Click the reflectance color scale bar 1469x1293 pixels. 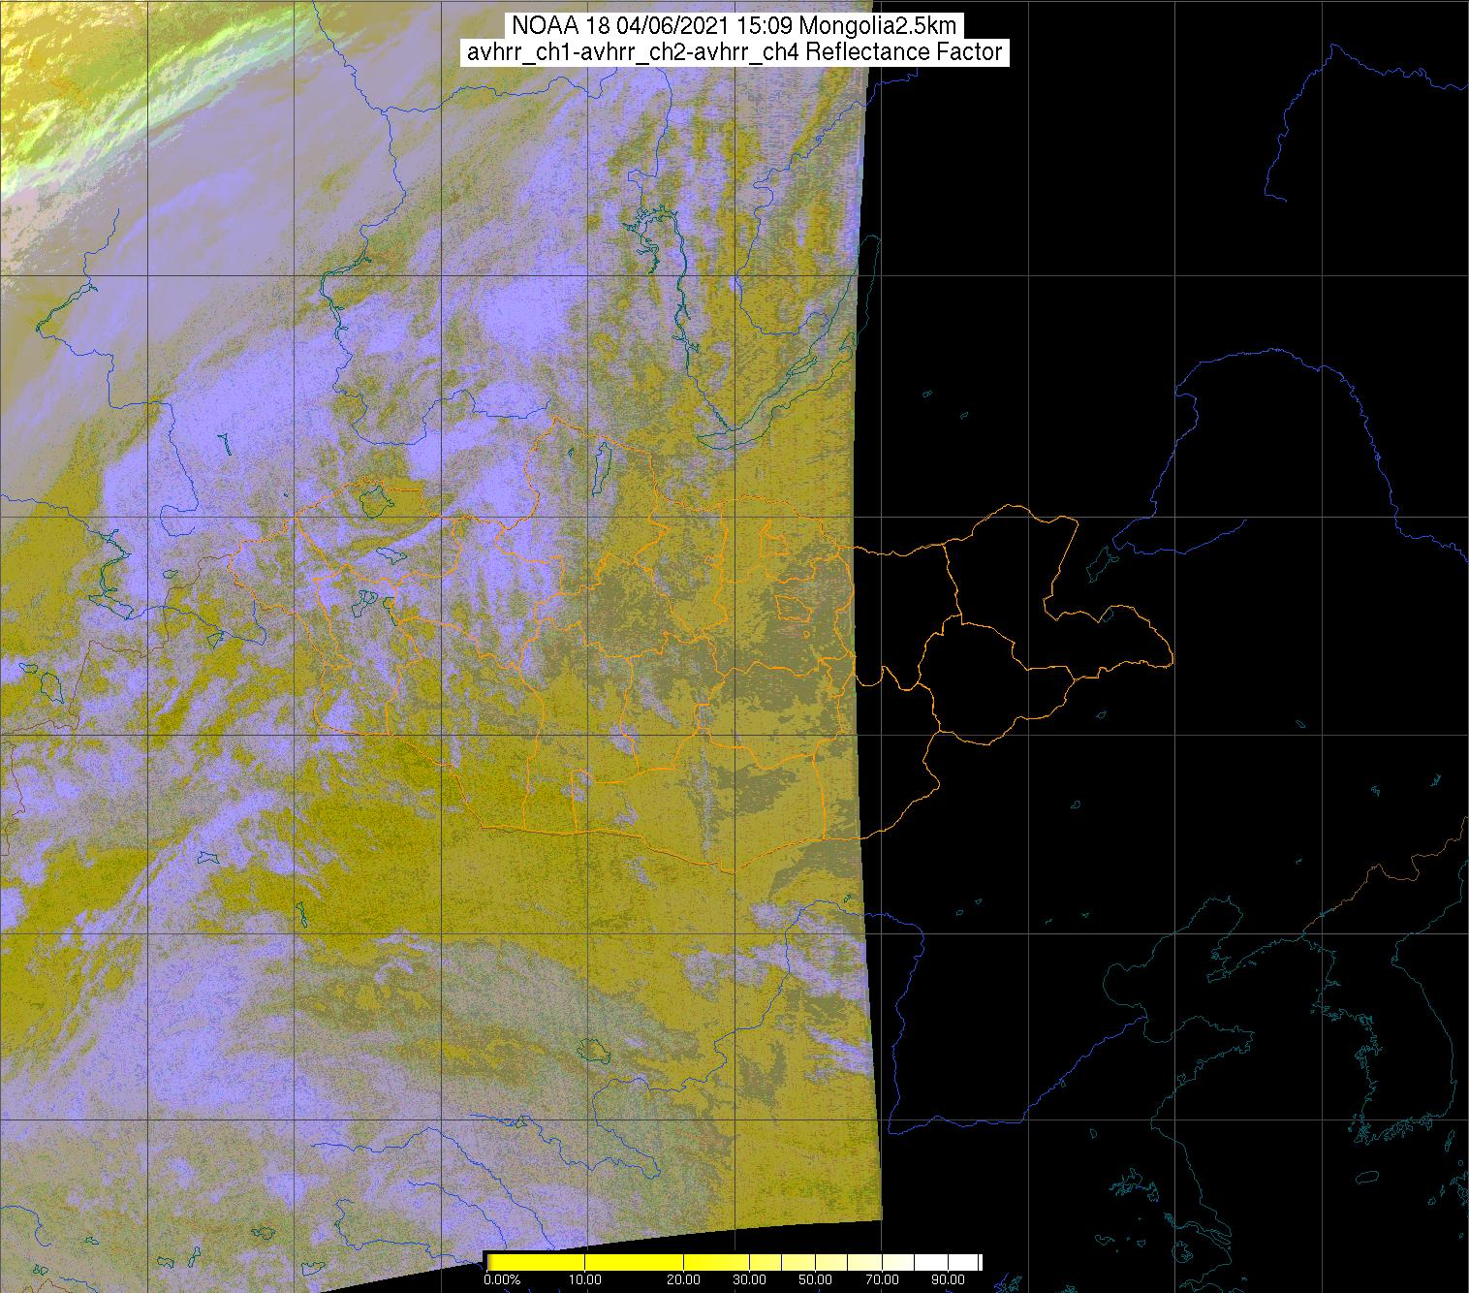coord(734,1261)
